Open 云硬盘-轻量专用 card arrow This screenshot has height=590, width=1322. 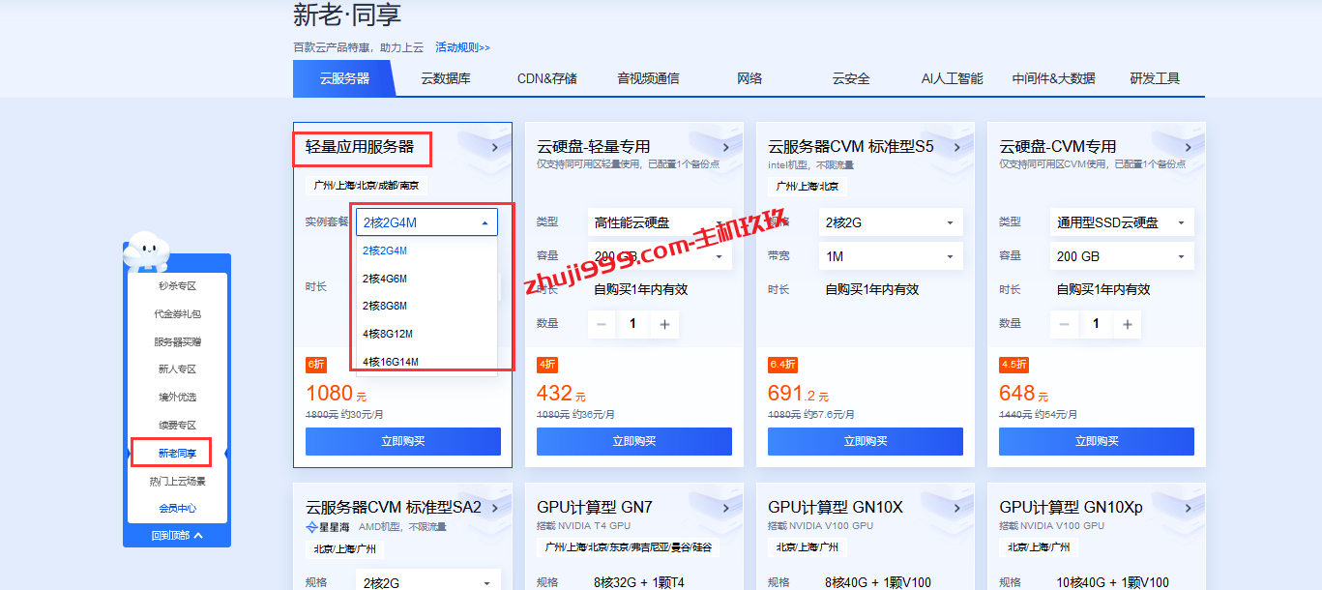[x=725, y=148]
